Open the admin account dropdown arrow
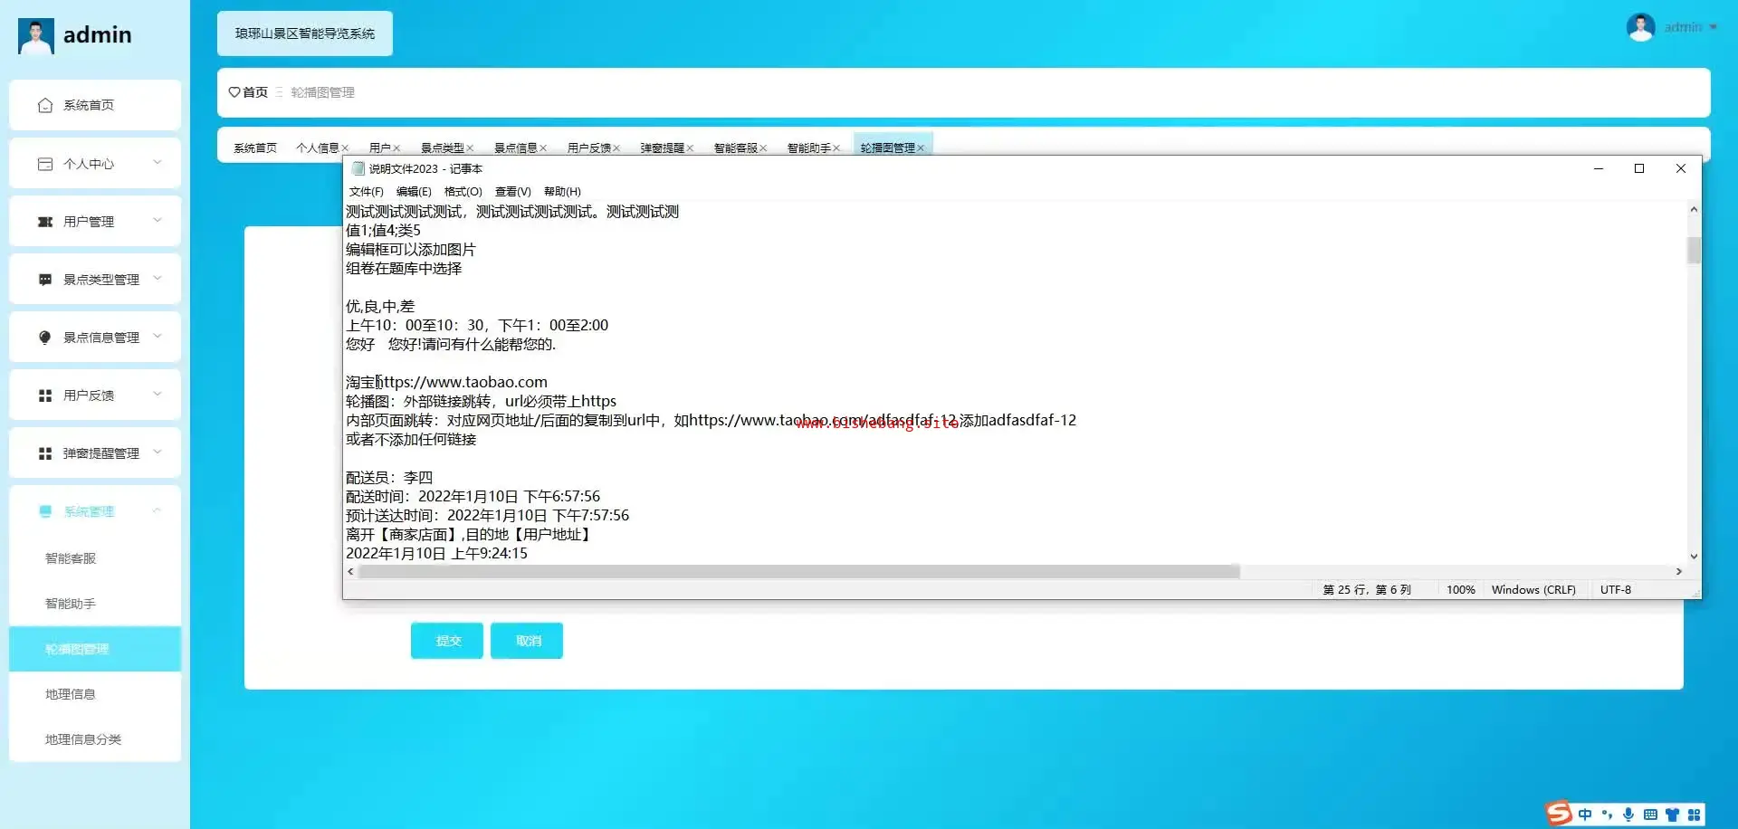The image size is (1738, 829). [1714, 27]
